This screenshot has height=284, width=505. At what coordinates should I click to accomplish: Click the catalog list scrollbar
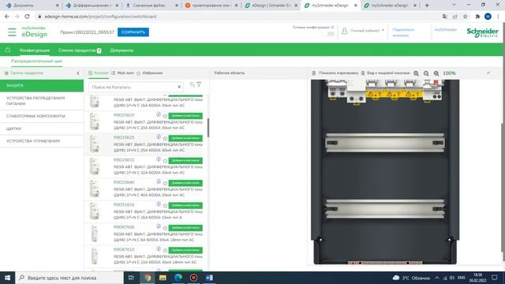coord(208,128)
